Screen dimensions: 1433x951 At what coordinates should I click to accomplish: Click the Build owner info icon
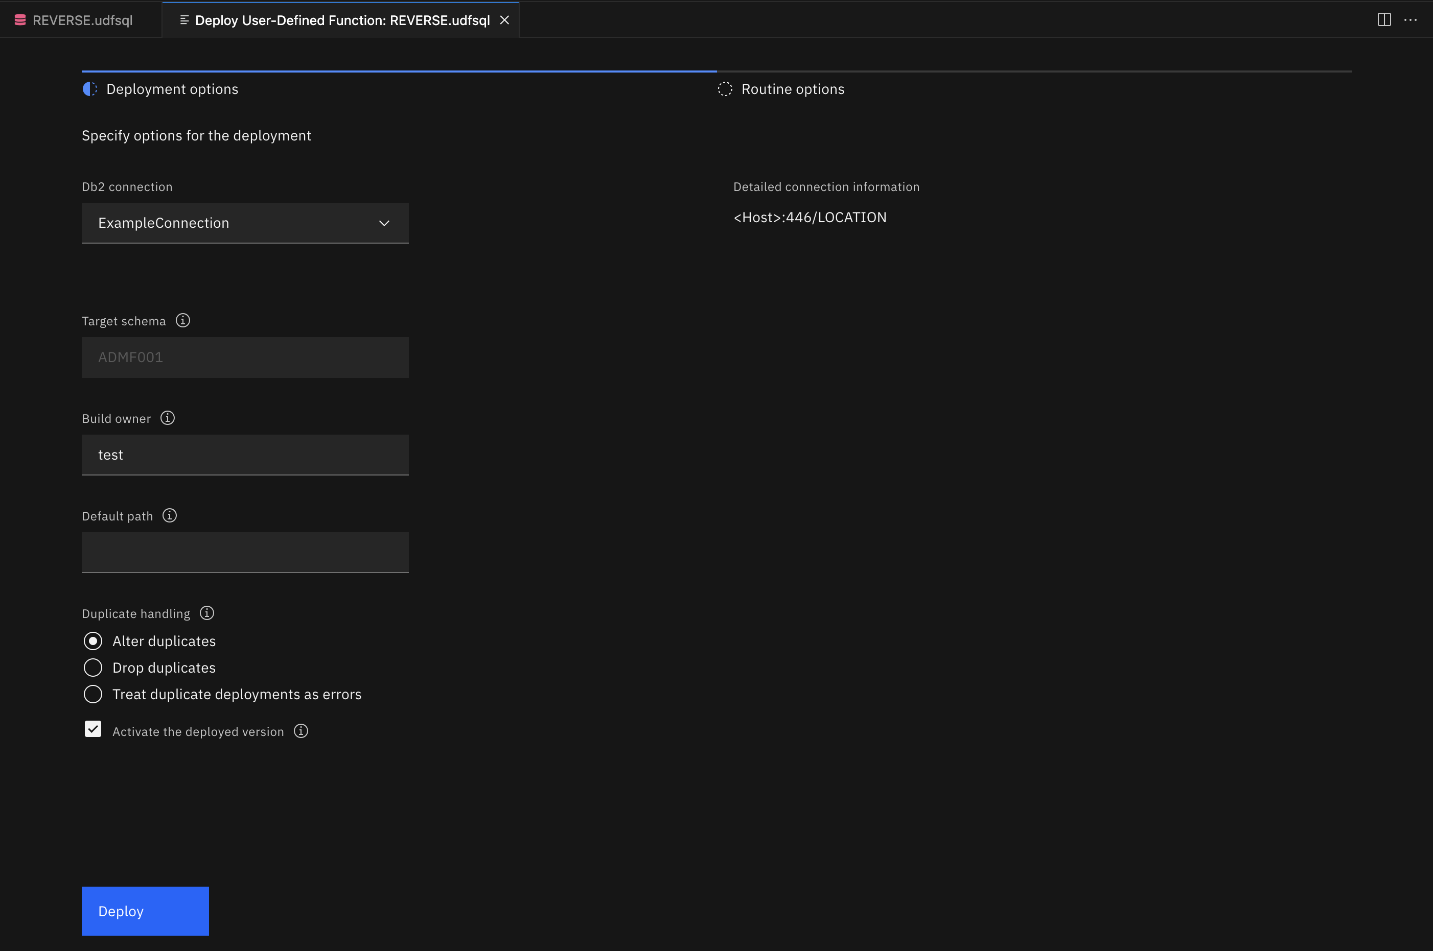(168, 418)
